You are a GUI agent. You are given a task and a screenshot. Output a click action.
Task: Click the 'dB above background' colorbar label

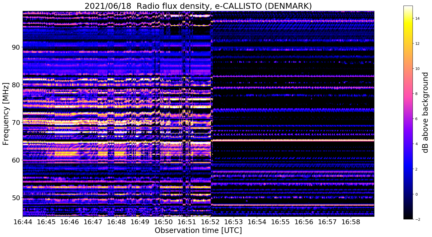click(x=425, y=112)
